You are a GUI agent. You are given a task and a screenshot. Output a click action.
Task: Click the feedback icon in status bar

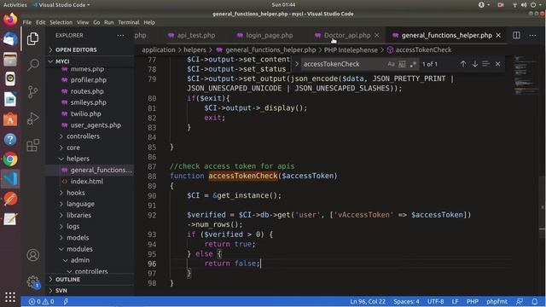520,301
